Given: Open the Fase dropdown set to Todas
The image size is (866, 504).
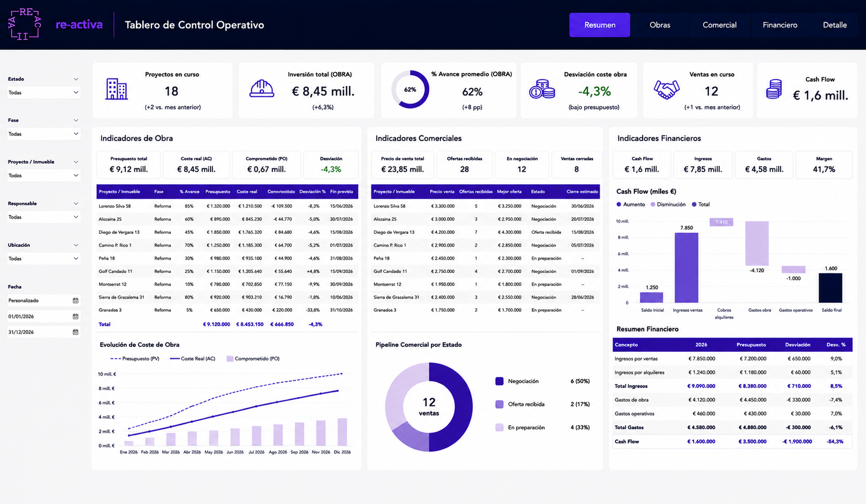Looking at the screenshot, I should coord(44,134).
